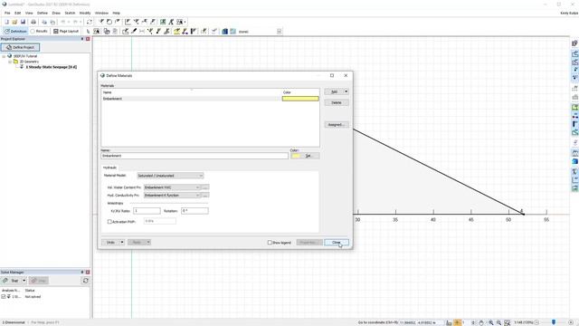Click the Print icon in toolbar
The height and width of the screenshot is (326, 579).
point(33,22)
